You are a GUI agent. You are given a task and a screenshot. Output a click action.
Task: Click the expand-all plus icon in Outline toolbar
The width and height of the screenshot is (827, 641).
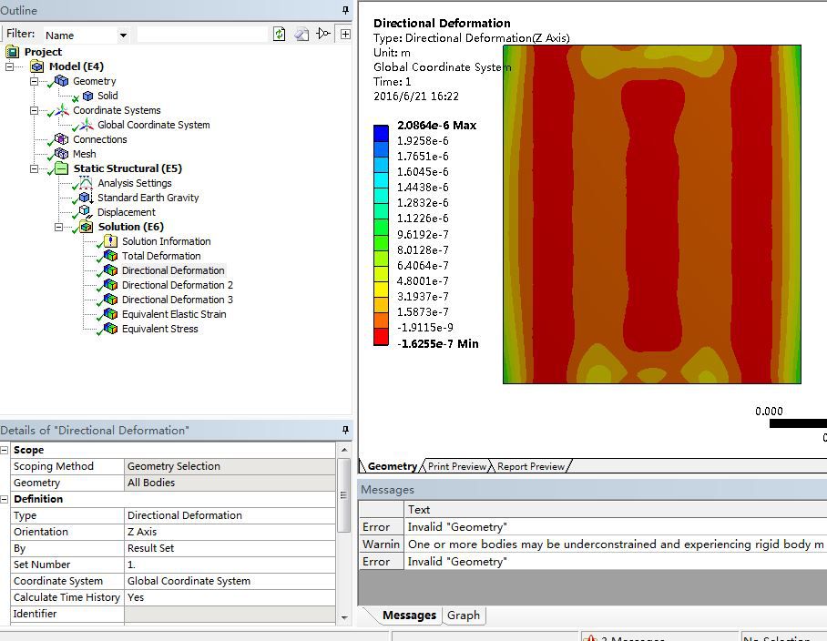(x=345, y=35)
